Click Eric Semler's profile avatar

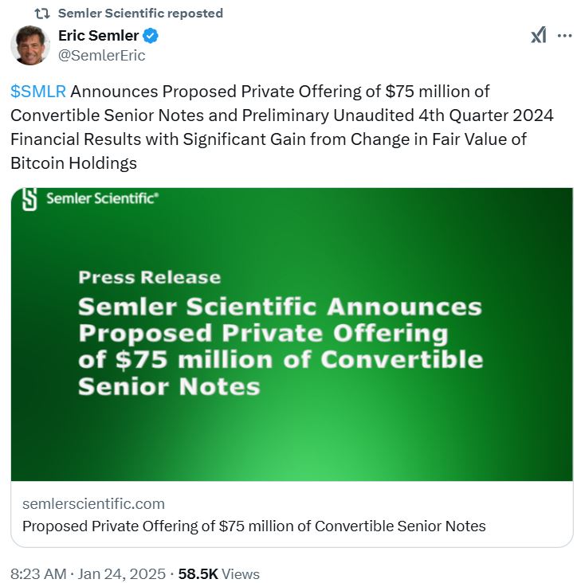(30, 45)
